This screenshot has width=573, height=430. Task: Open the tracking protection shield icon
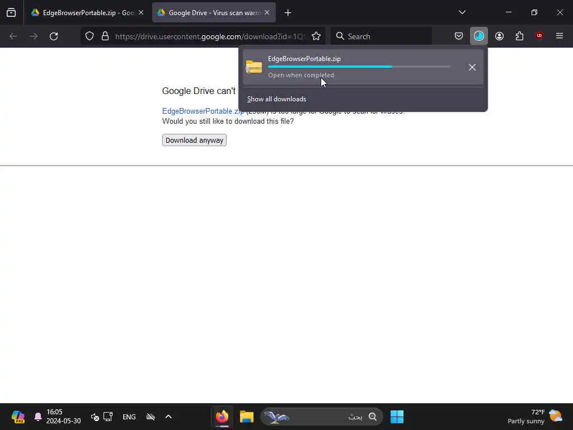tap(90, 36)
